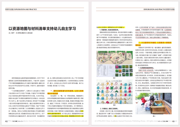Screen dimensions: 180x127
Task: Select the author line 文/俞平 江苏省无锡市立人幼儿园
Action: pos(20,33)
